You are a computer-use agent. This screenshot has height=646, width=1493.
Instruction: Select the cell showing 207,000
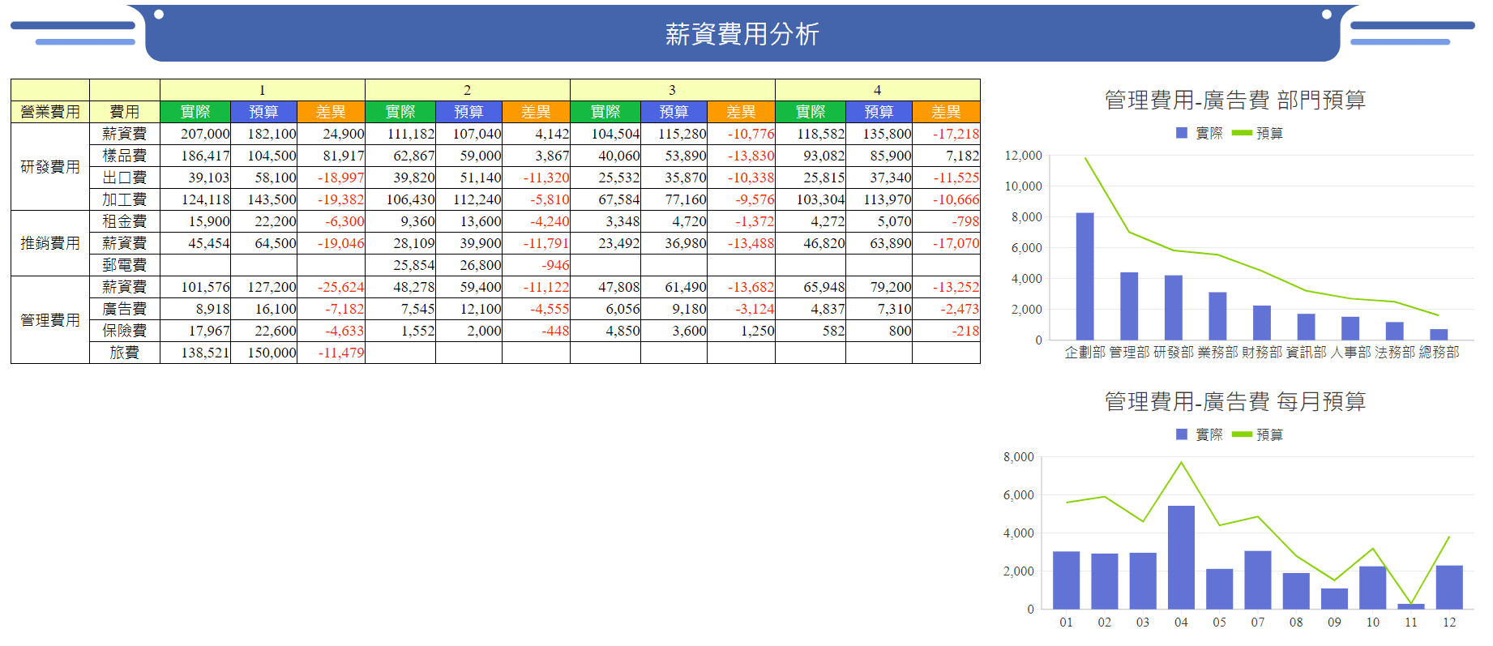[195, 134]
